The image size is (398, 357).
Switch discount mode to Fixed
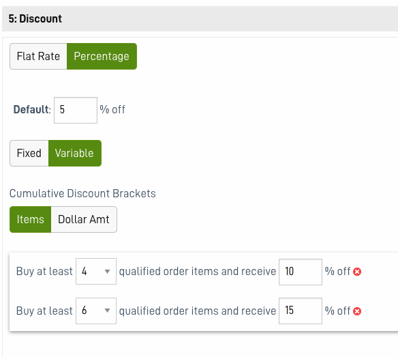click(x=29, y=153)
